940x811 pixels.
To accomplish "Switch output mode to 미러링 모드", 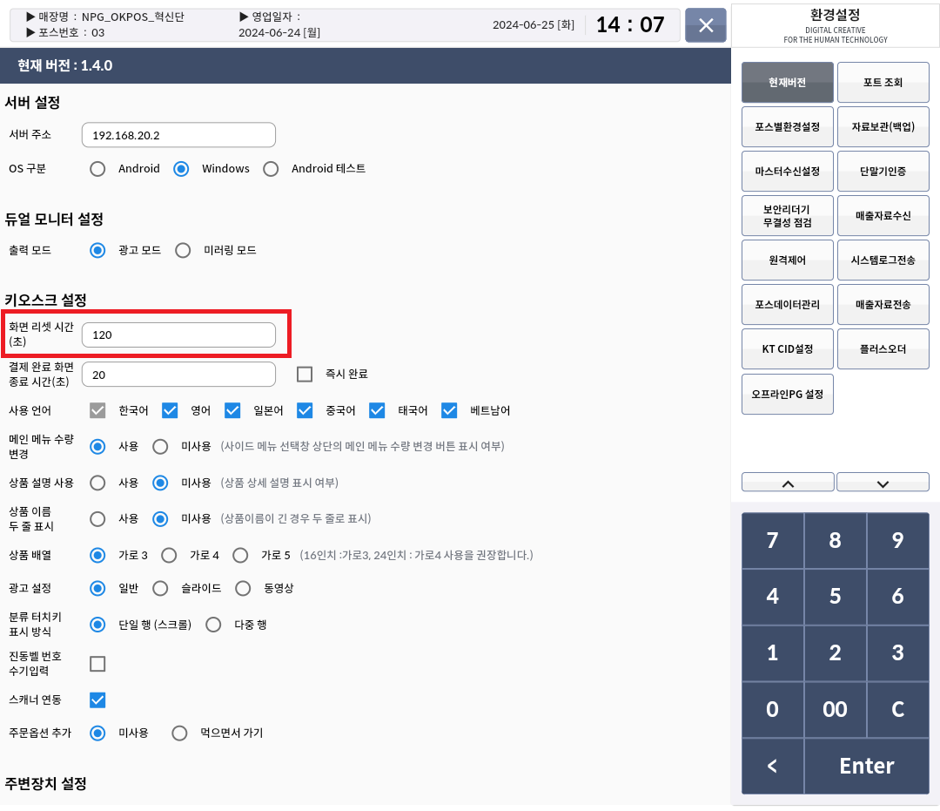I will 183,250.
